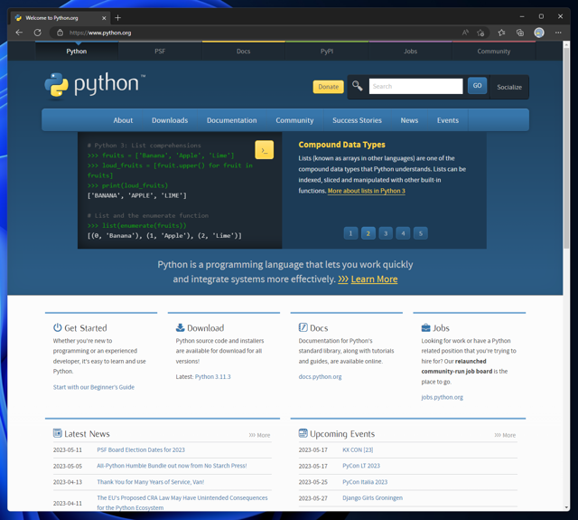The height and width of the screenshot is (520, 578).
Task: Select the Jobs top-level tab
Action: 410,51
